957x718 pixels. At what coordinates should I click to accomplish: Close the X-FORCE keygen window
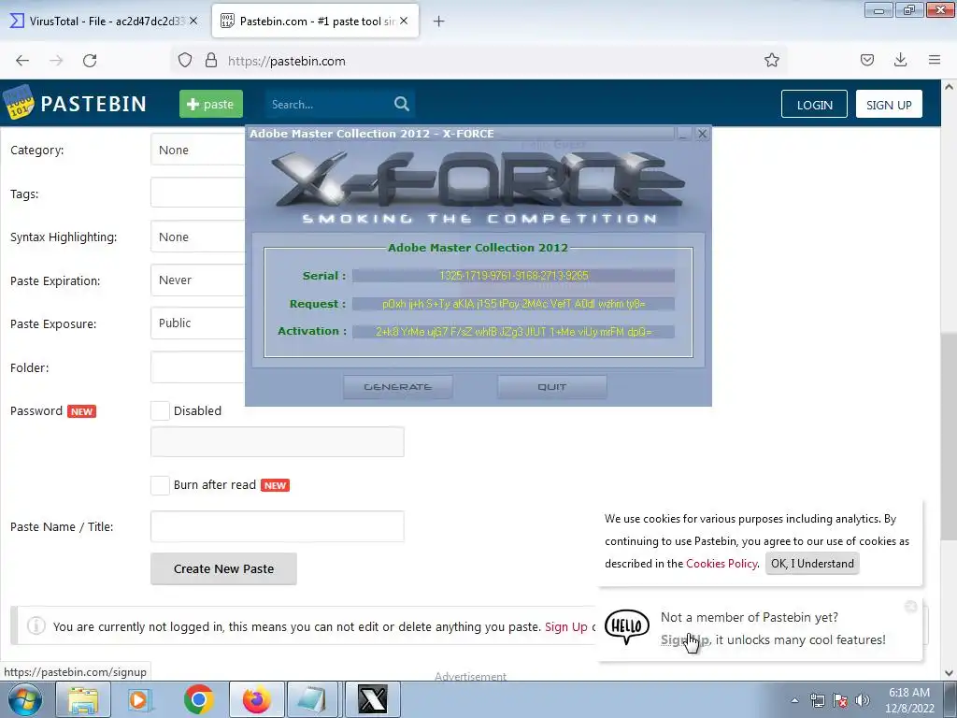703,134
